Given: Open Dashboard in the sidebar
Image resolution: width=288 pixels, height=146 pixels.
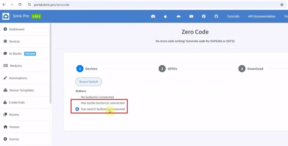Looking at the screenshot, I should (17, 29).
